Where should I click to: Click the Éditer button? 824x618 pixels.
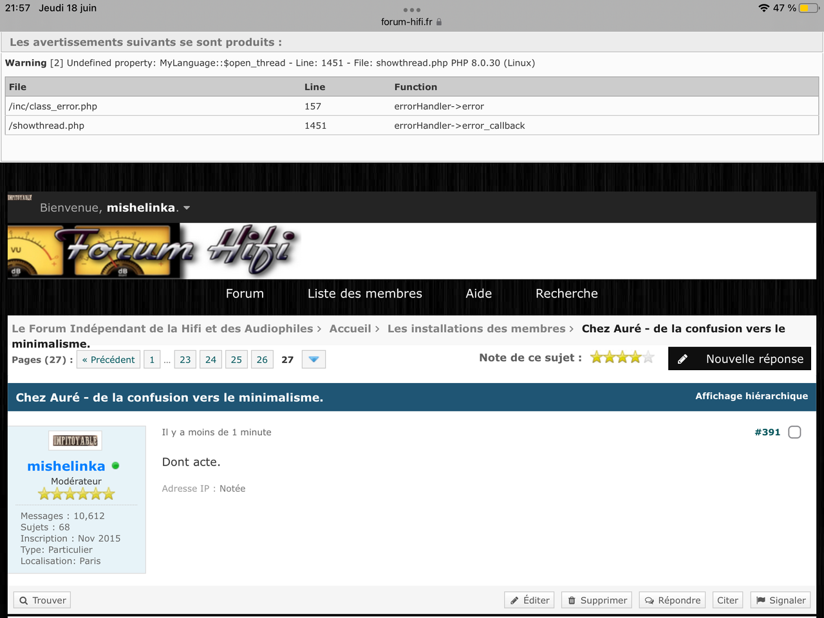point(530,600)
